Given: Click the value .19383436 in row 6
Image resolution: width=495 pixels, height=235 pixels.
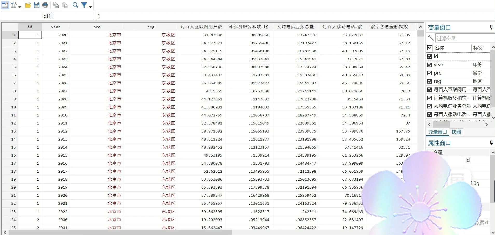Looking at the screenshot, I should pyautogui.click(x=295, y=75).
